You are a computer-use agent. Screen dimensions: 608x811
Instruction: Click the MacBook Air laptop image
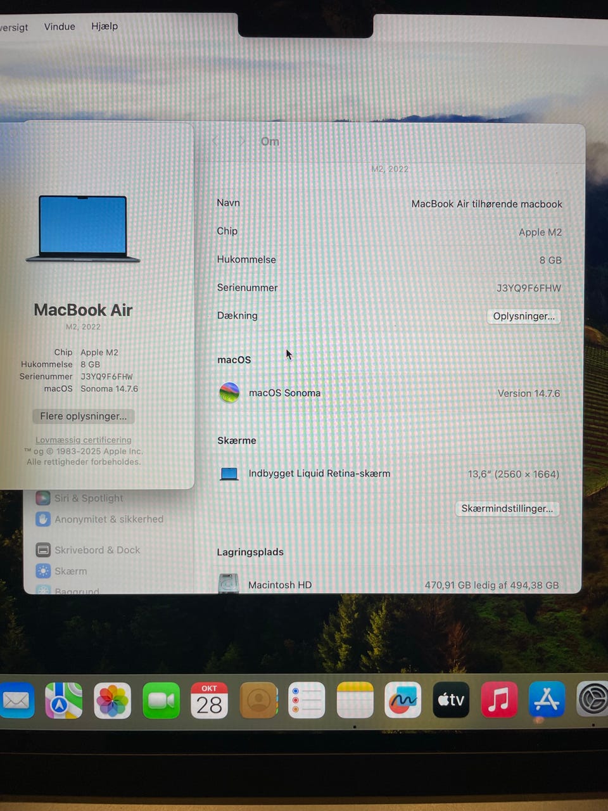point(83,229)
